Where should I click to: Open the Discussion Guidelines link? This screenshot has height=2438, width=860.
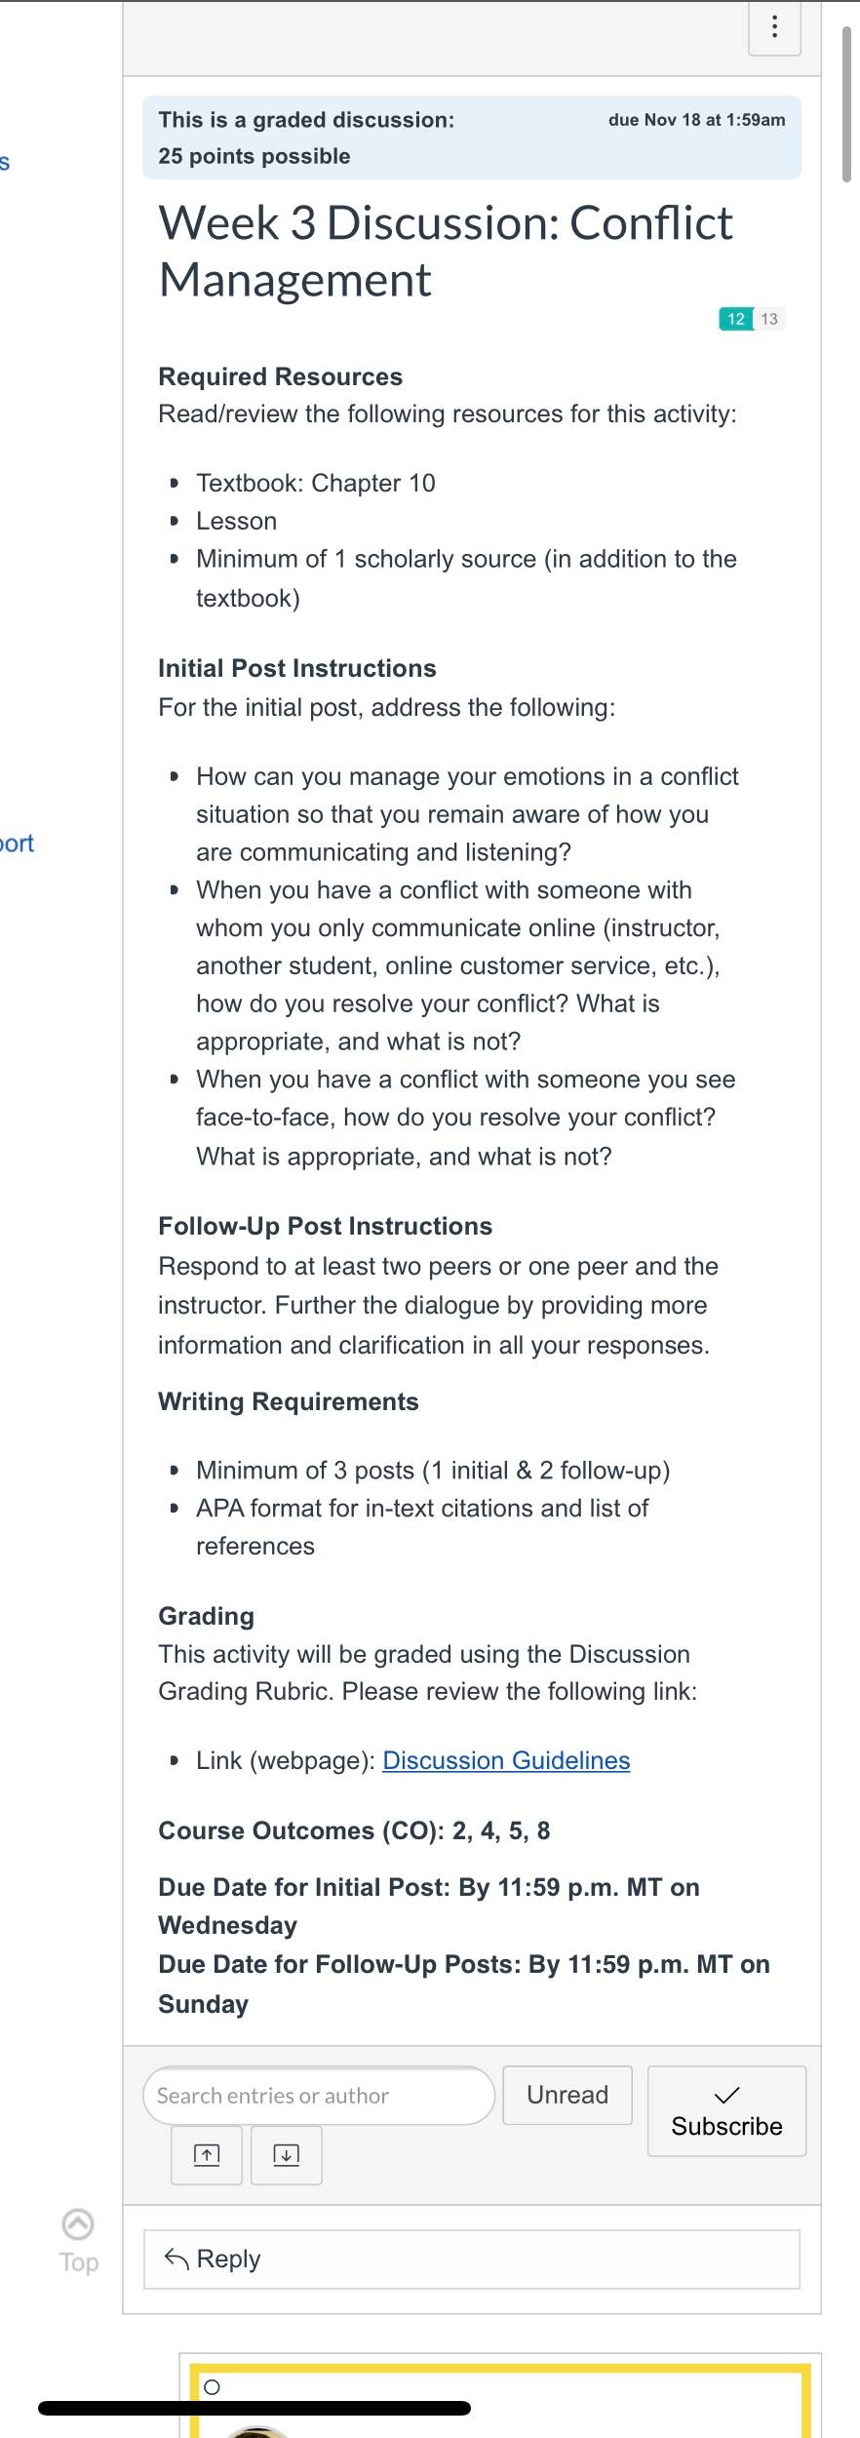[506, 1760]
